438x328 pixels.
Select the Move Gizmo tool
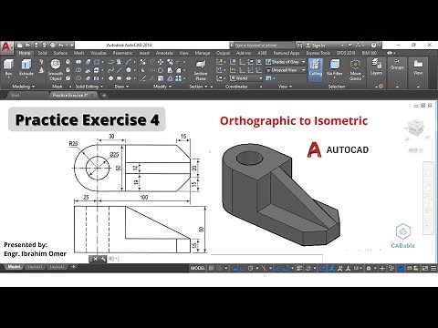[x=355, y=70]
